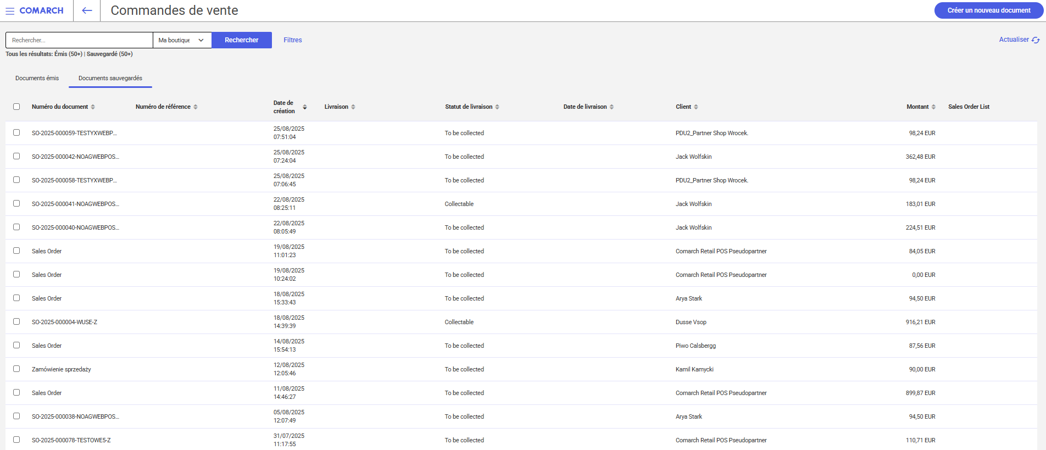This screenshot has height=450, width=1046.
Task: Sort by Montant column arrows
Action: coord(933,107)
